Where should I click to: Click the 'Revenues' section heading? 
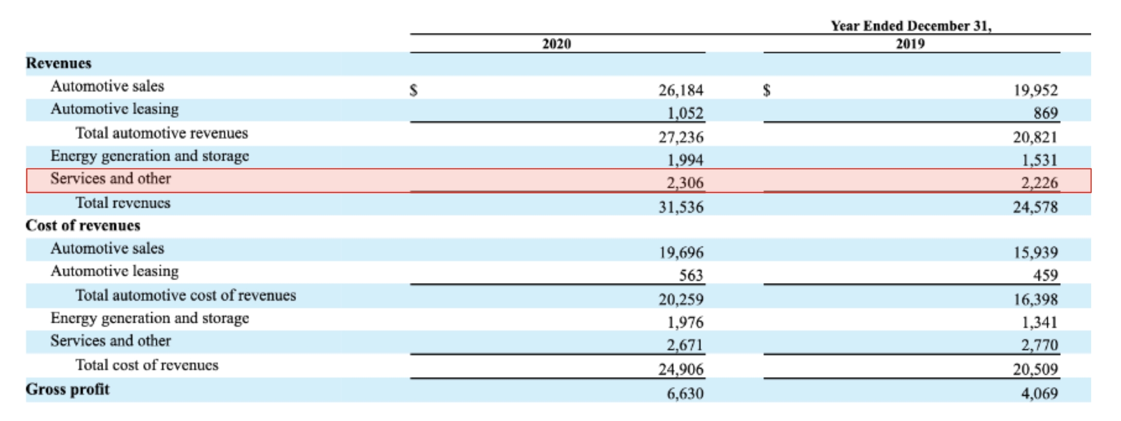point(59,63)
